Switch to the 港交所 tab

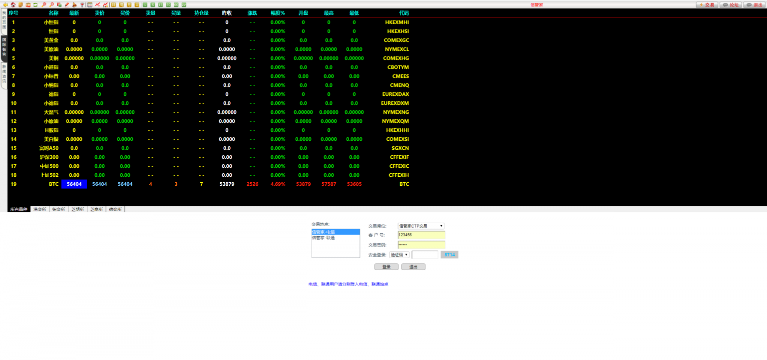tap(39, 209)
